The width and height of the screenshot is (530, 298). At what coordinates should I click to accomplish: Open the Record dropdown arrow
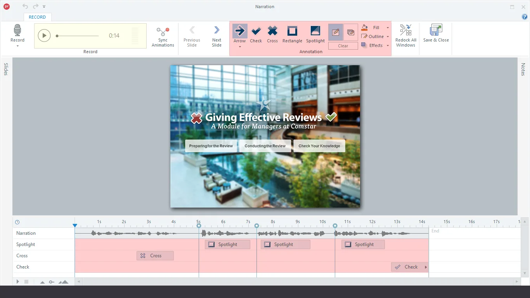[x=17, y=46]
